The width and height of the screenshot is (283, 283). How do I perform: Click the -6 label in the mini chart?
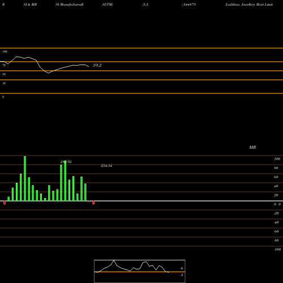[x=181, y=268]
